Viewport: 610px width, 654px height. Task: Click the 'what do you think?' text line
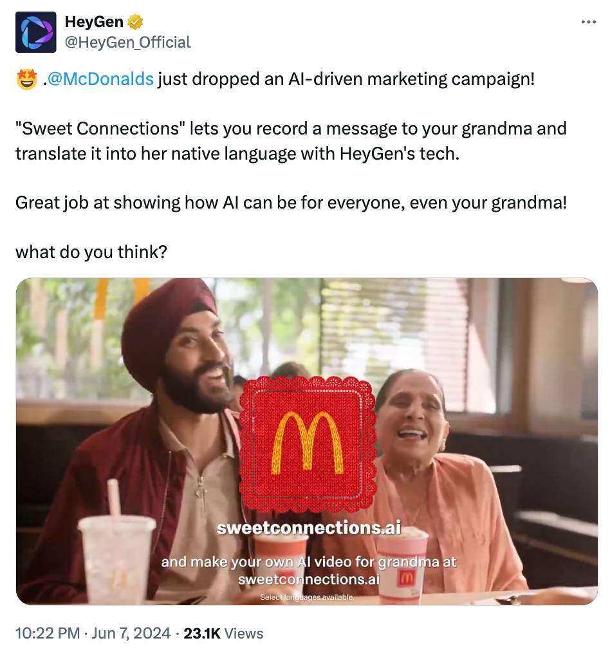[91, 252]
